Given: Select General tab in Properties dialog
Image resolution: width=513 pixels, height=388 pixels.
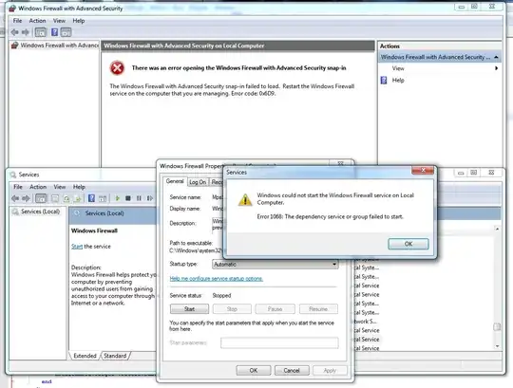Looking at the screenshot, I should 175,181.
